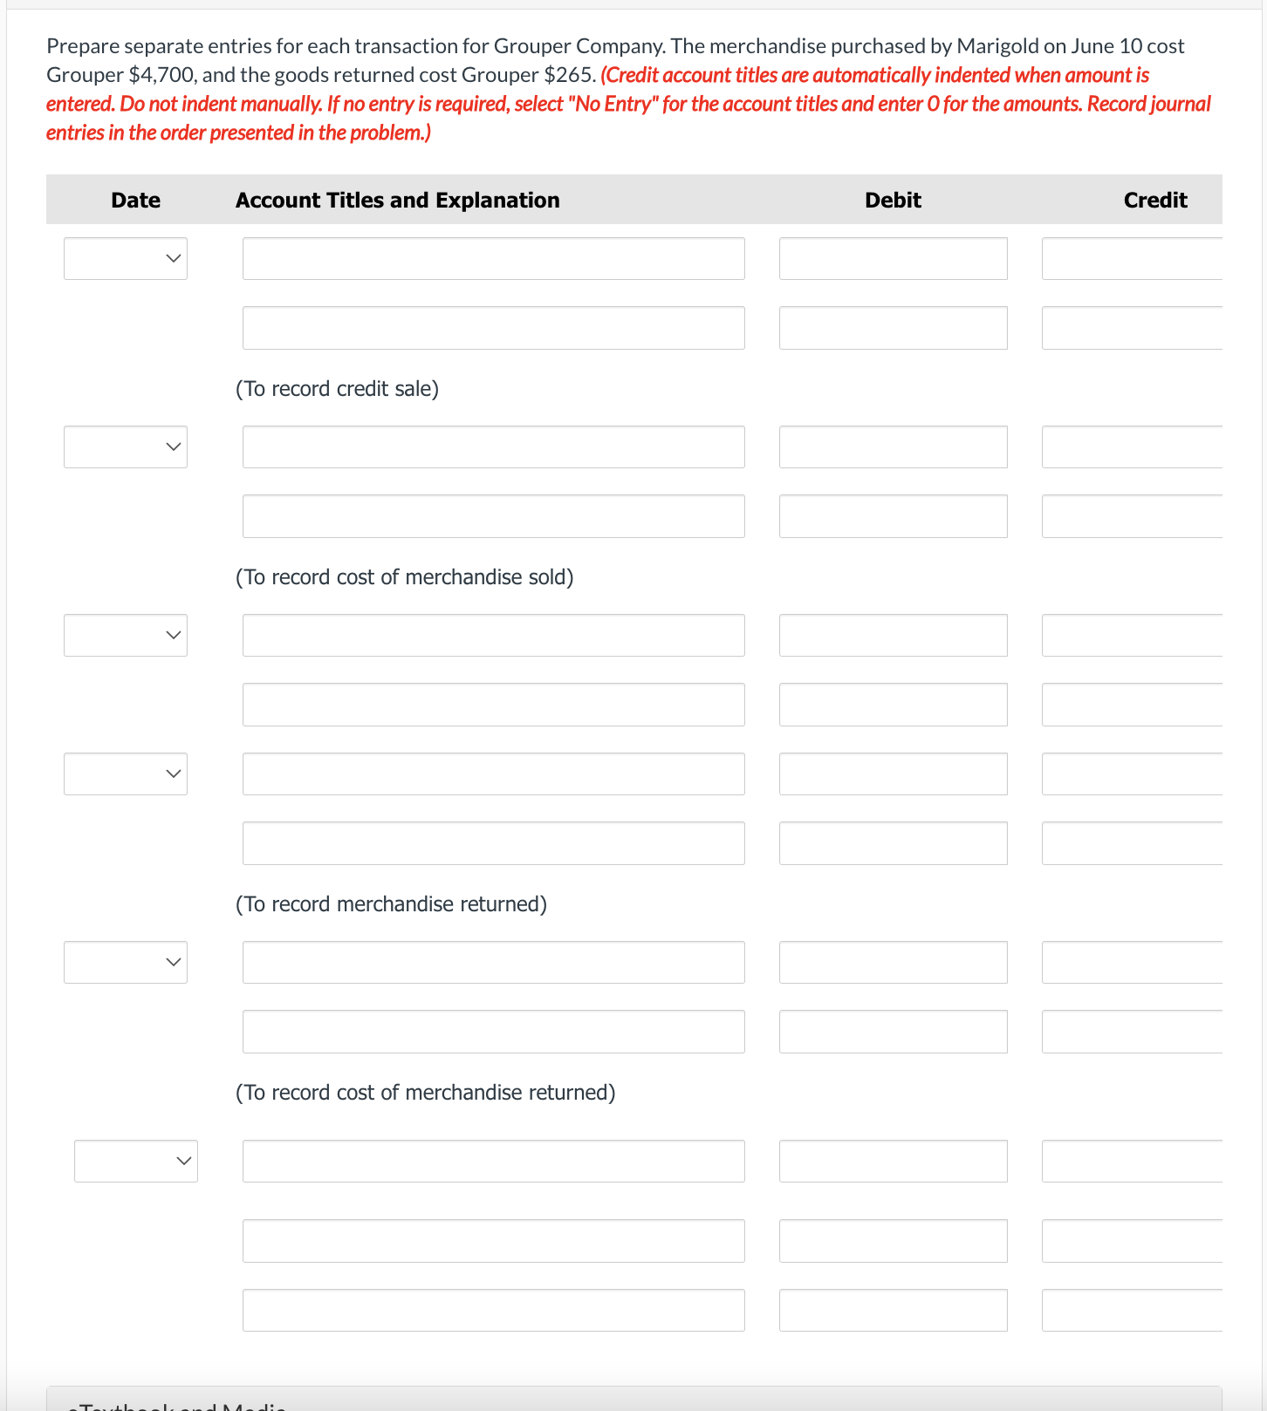
Task: Open the eTextbook and Media section
Action: pos(175,1402)
